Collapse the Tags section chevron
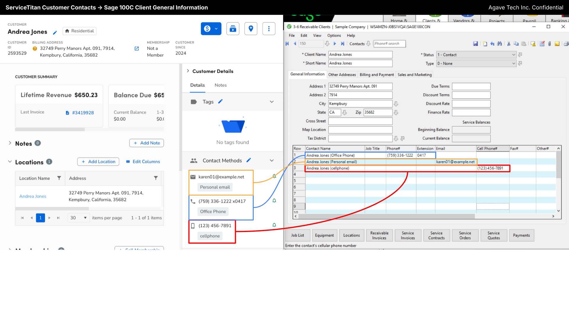The width and height of the screenshot is (569, 320). tap(272, 102)
